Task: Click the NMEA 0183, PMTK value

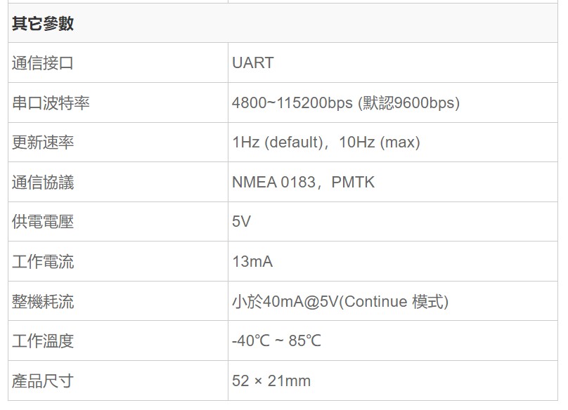Action: (x=303, y=182)
